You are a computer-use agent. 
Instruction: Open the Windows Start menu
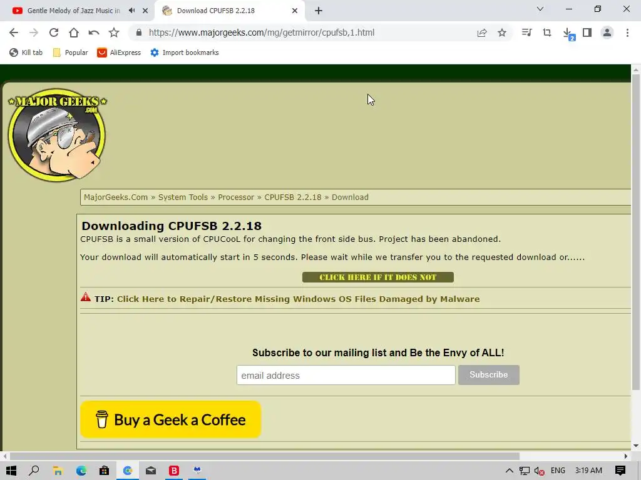pos(11,471)
